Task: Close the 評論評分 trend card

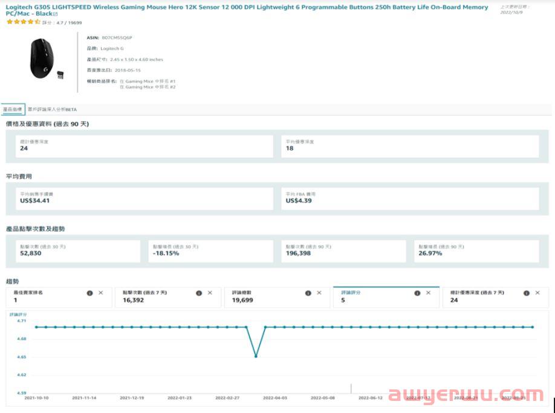Action: click(428, 293)
